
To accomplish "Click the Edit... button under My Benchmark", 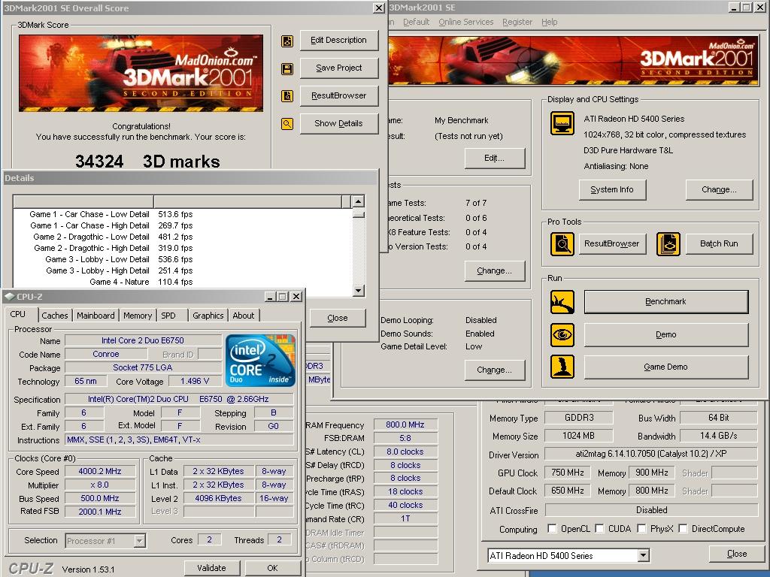I will [495, 158].
